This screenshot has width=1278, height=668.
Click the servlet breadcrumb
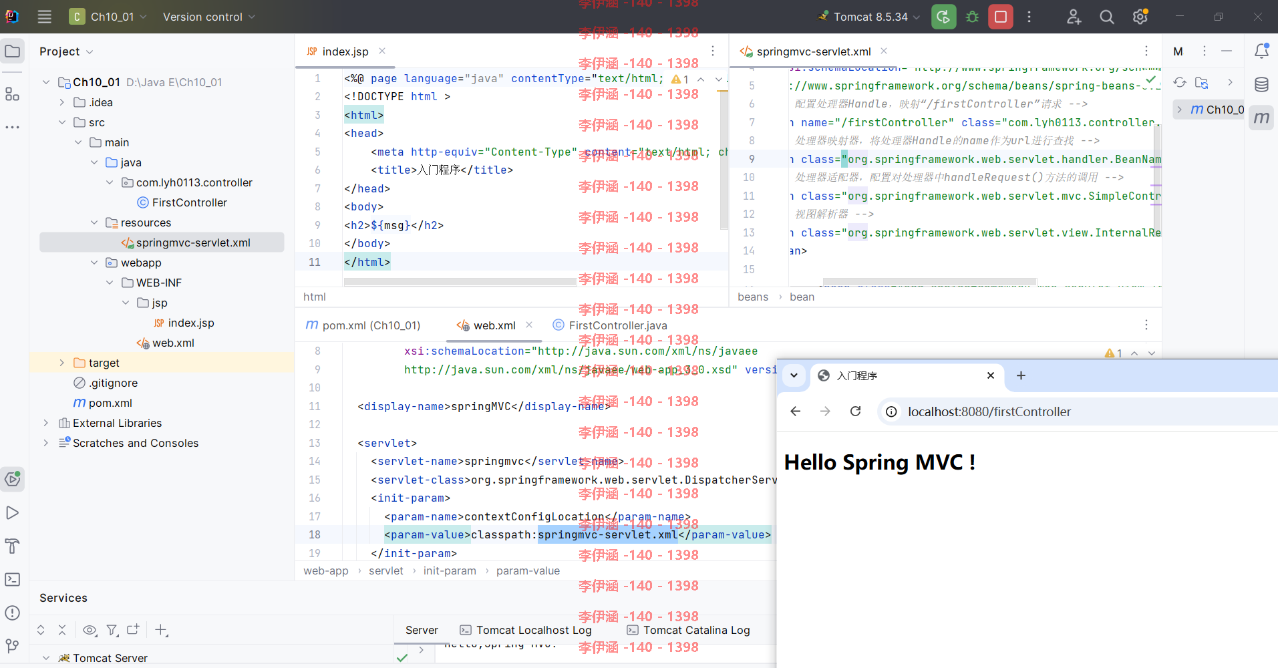[386, 571]
